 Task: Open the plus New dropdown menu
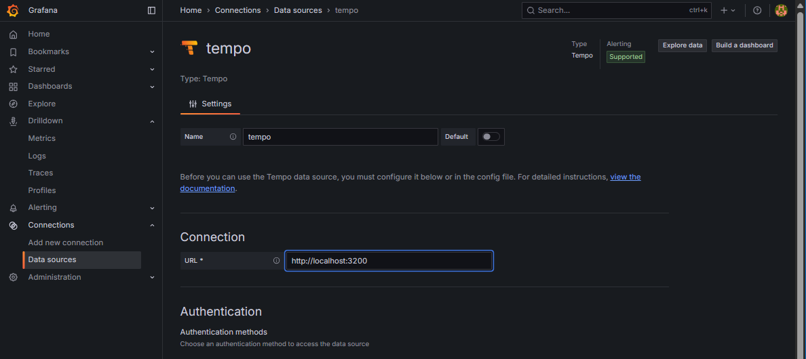coord(727,10)
